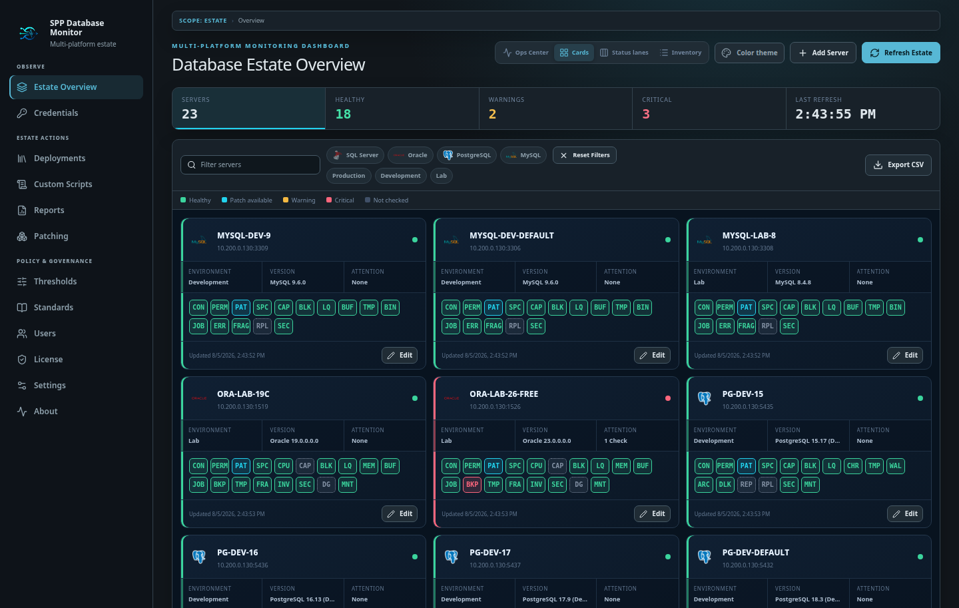Click Refresh Estate button
The height and width of the screenshot is (608, 959).
[x=901, y=53]
